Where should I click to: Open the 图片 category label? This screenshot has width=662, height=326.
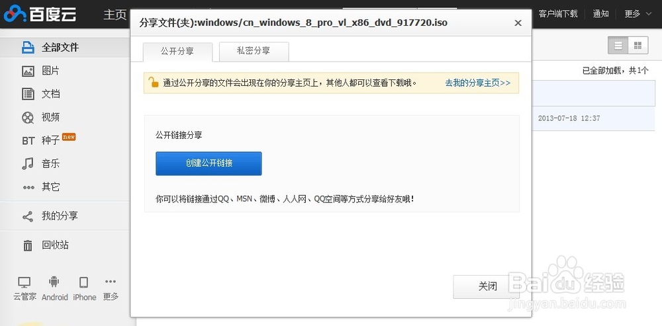(51, 71)
